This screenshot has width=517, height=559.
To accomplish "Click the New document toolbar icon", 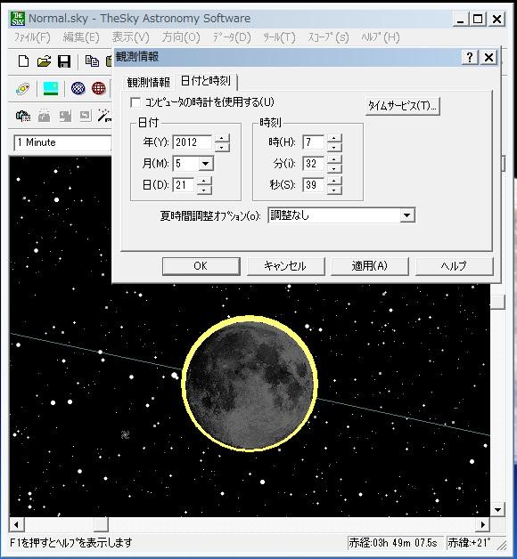I will (x=23, y=61).
